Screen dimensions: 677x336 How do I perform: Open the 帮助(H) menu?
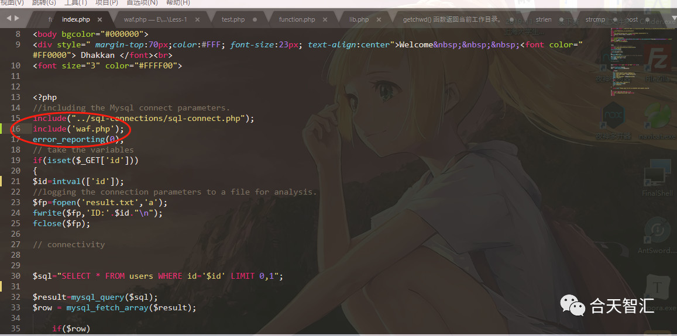(x=178, y=2)
